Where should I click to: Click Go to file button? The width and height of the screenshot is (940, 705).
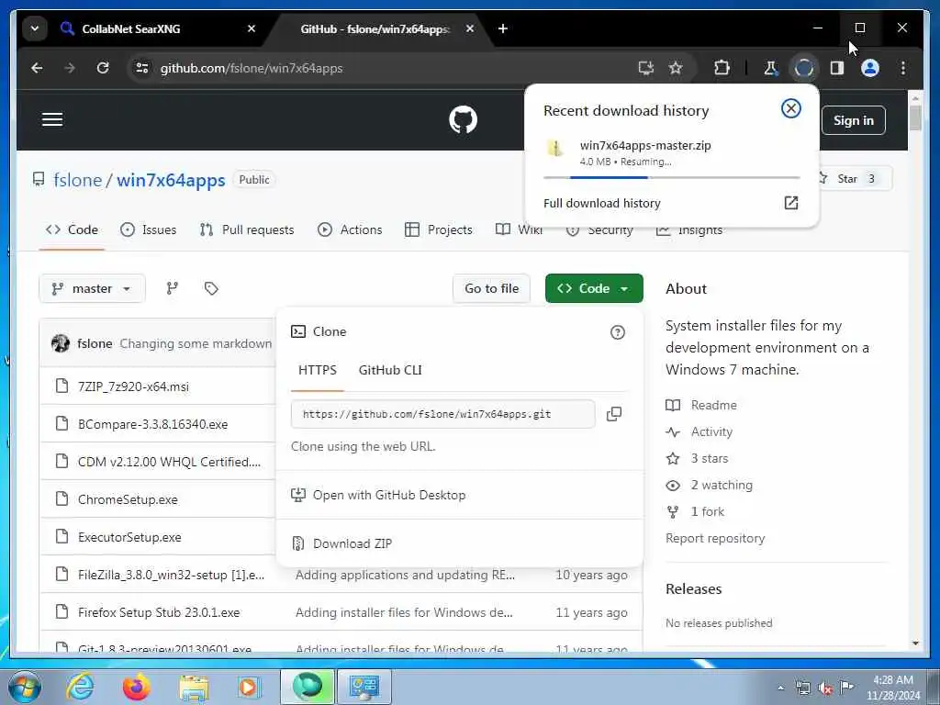pyautogui.click(x=492, y=288)
